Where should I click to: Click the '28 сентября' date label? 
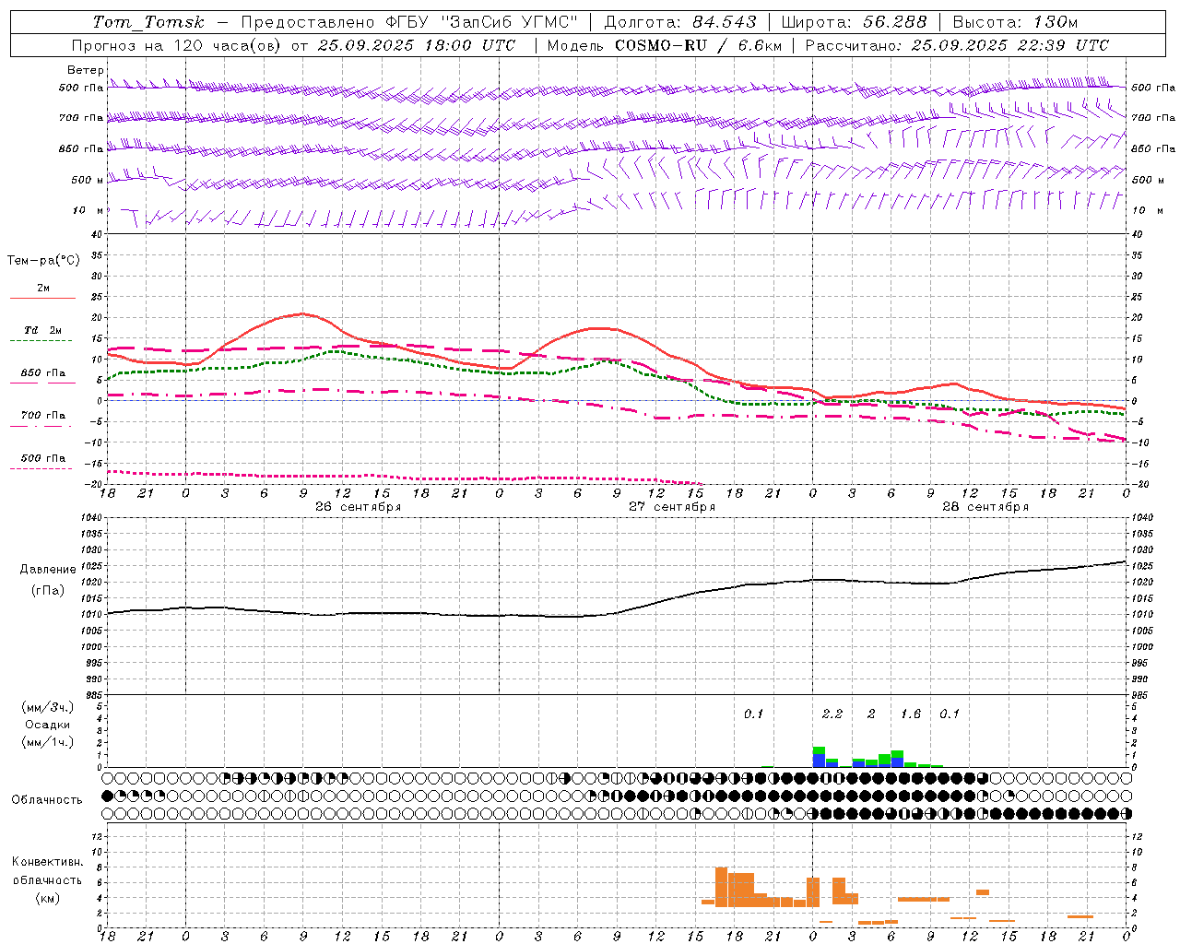coord(985,507)
